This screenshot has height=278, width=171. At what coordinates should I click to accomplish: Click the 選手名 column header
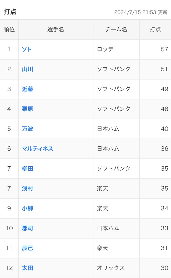click(56, 29)
